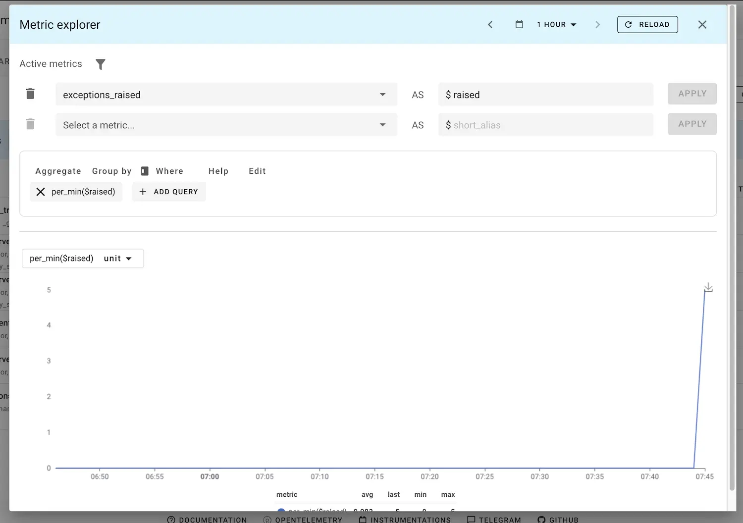Viewport: 743px width, 523px height.
Task: Click the Edit query option
Action: point(257,171)
